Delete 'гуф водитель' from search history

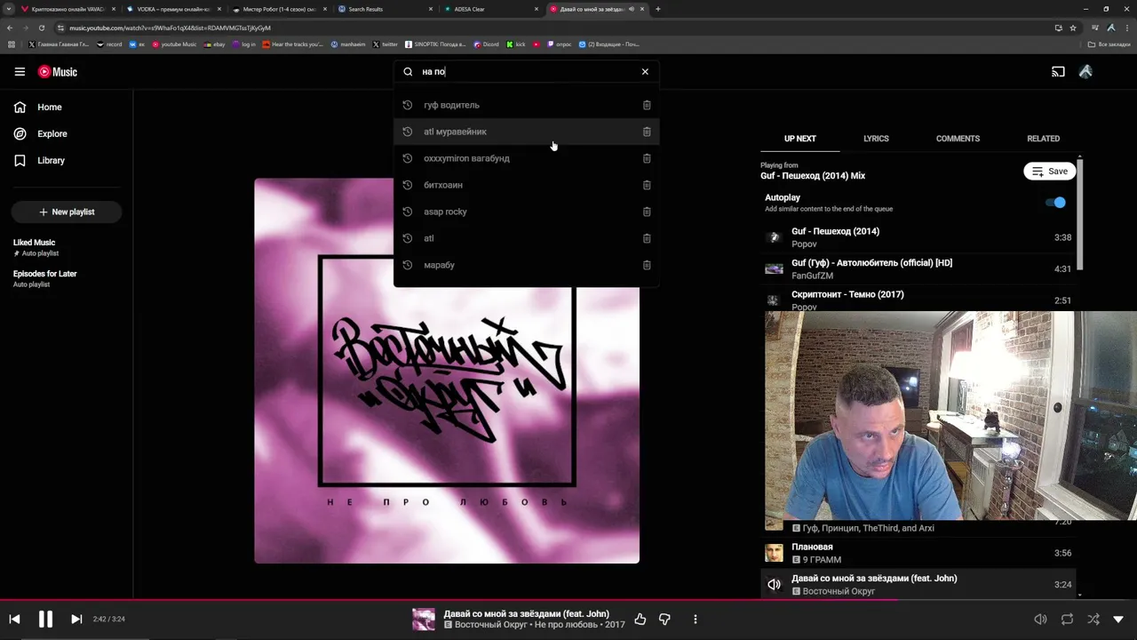pos(647,105)
